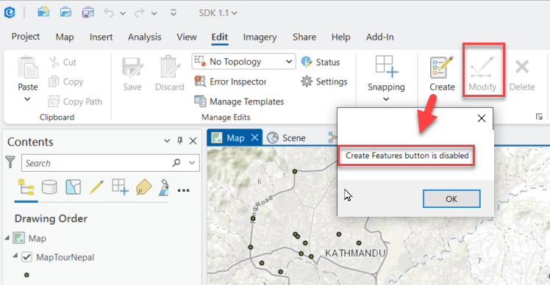Switch to the Imagery ribbon tab
The width and height of the screenshot is (550, 285).
[260, 37]
